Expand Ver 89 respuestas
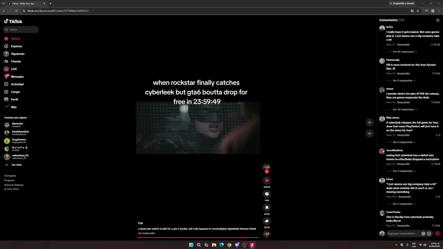Screen dimensions: 443x249 click(x=405, y=52)
